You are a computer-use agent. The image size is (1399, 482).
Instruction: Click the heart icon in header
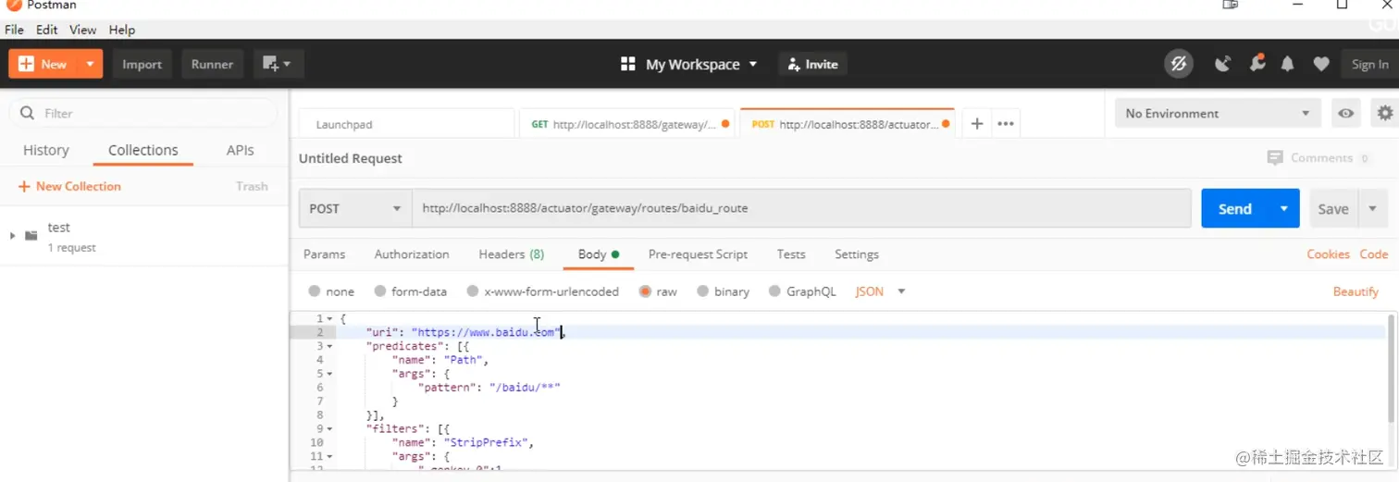coord(1321,64)
